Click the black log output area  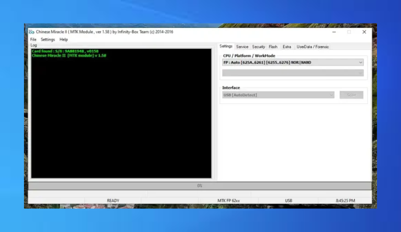pos(121,113)
